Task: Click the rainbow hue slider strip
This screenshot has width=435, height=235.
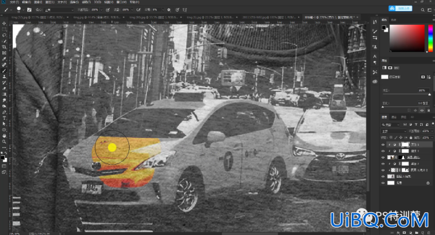Action: (430, 38)
